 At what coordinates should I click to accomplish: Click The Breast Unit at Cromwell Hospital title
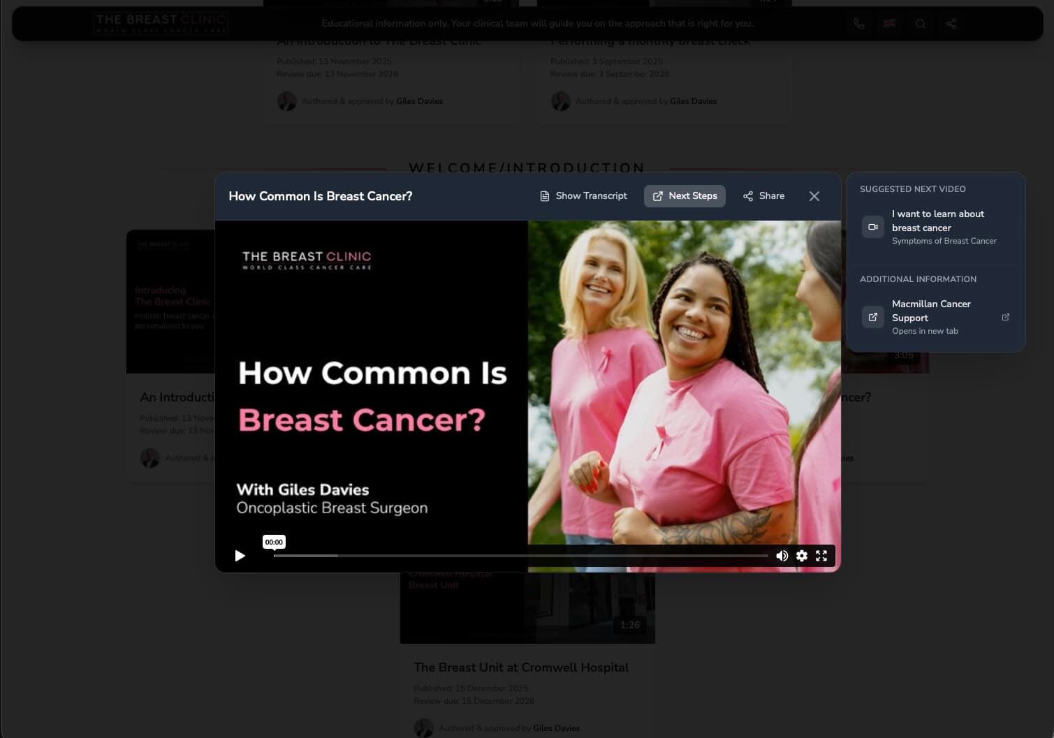pyautogui.click(x=521, y=667)
